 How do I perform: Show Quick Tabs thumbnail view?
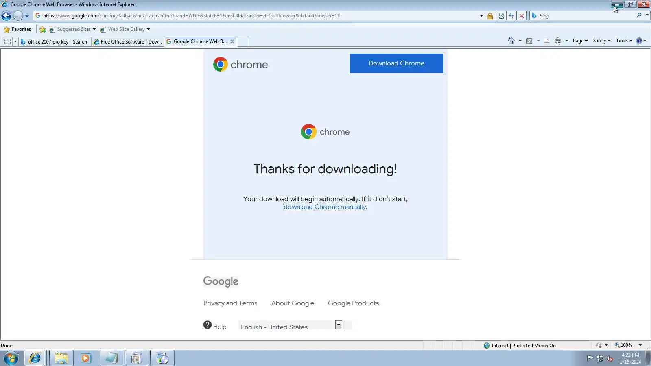(7, 41)
